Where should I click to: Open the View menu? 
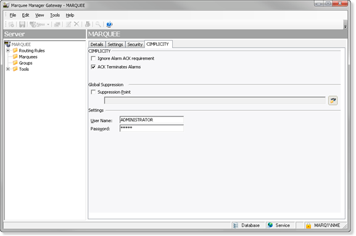pyautogui.click(x=39, y=15)
